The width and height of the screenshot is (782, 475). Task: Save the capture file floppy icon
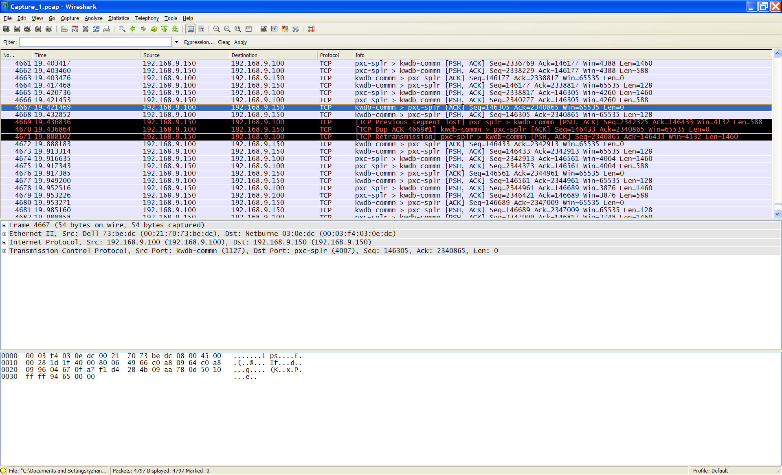(x=75, y=29)
